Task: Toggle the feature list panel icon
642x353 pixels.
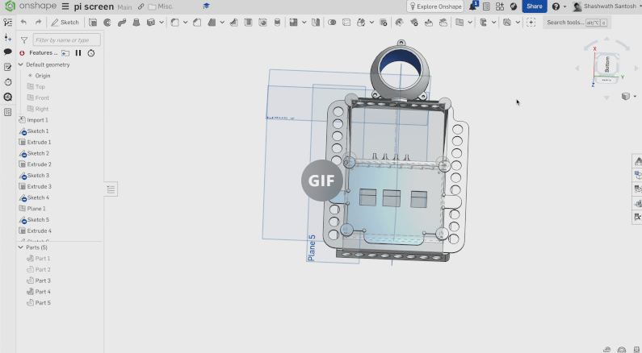Action: coord(7,23)
